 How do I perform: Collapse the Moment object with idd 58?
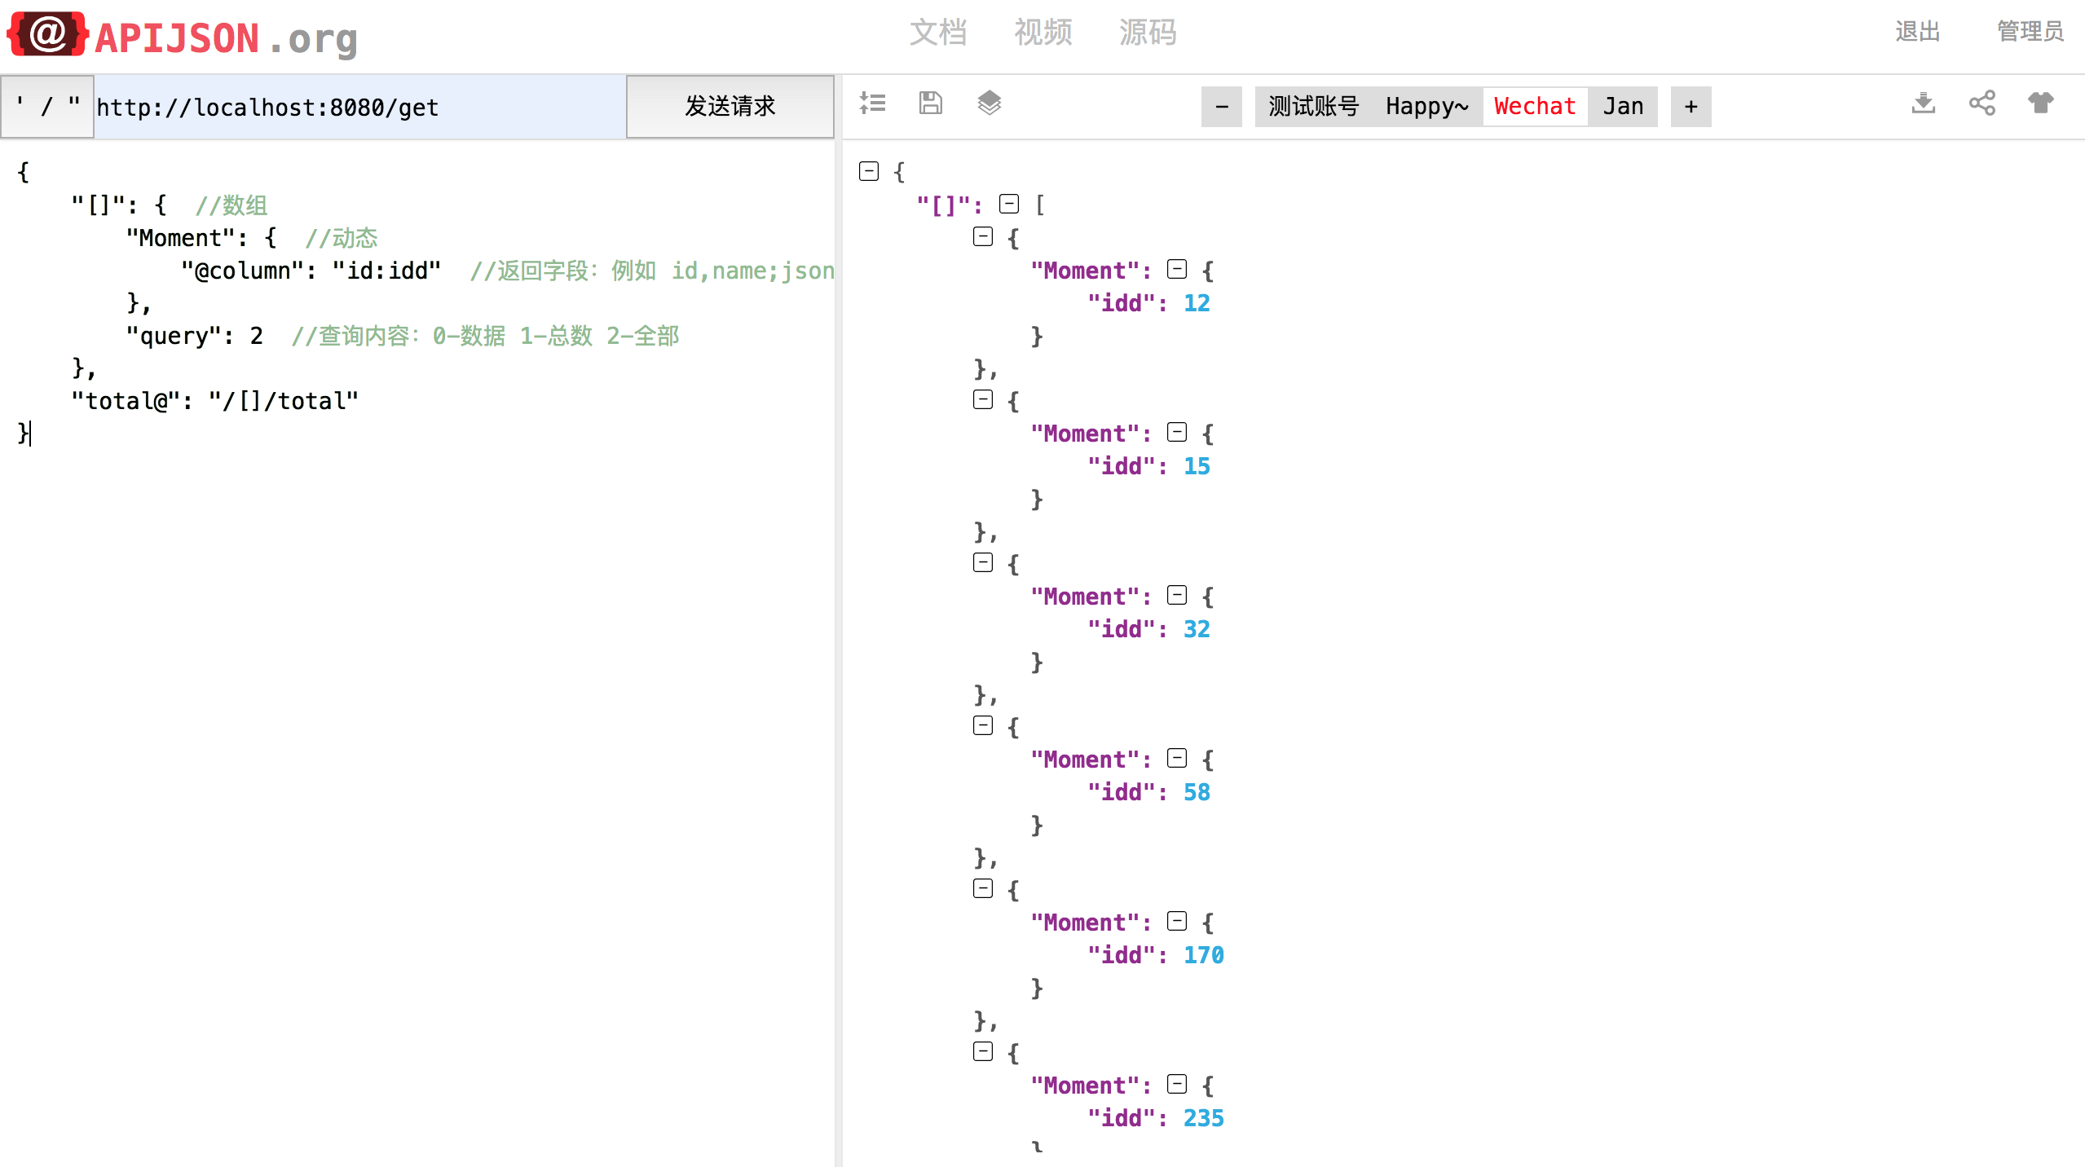tap(1177, 758)
